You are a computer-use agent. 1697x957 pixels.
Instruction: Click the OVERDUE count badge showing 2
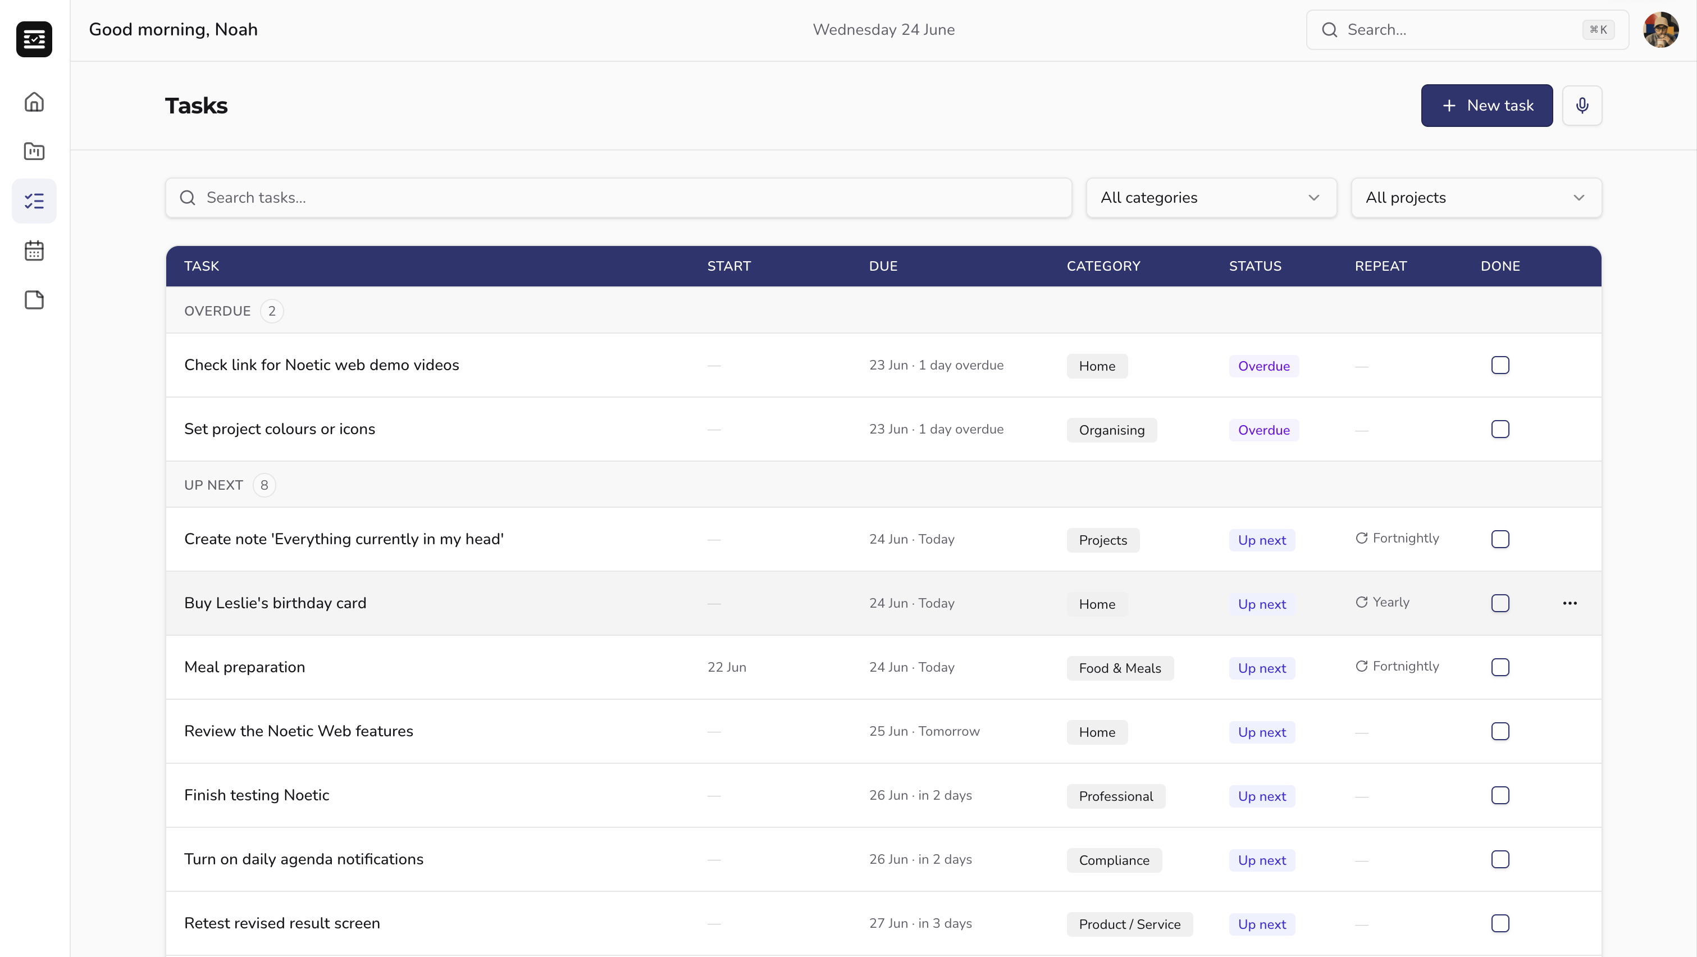(x=271, y=311)
